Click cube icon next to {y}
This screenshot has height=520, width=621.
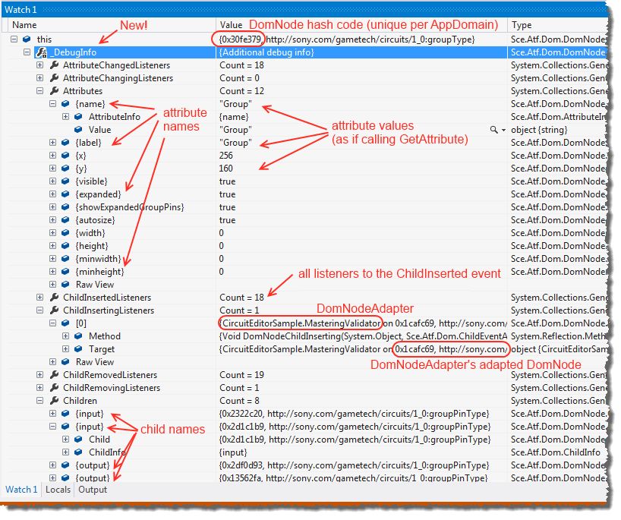pos(65,168)
